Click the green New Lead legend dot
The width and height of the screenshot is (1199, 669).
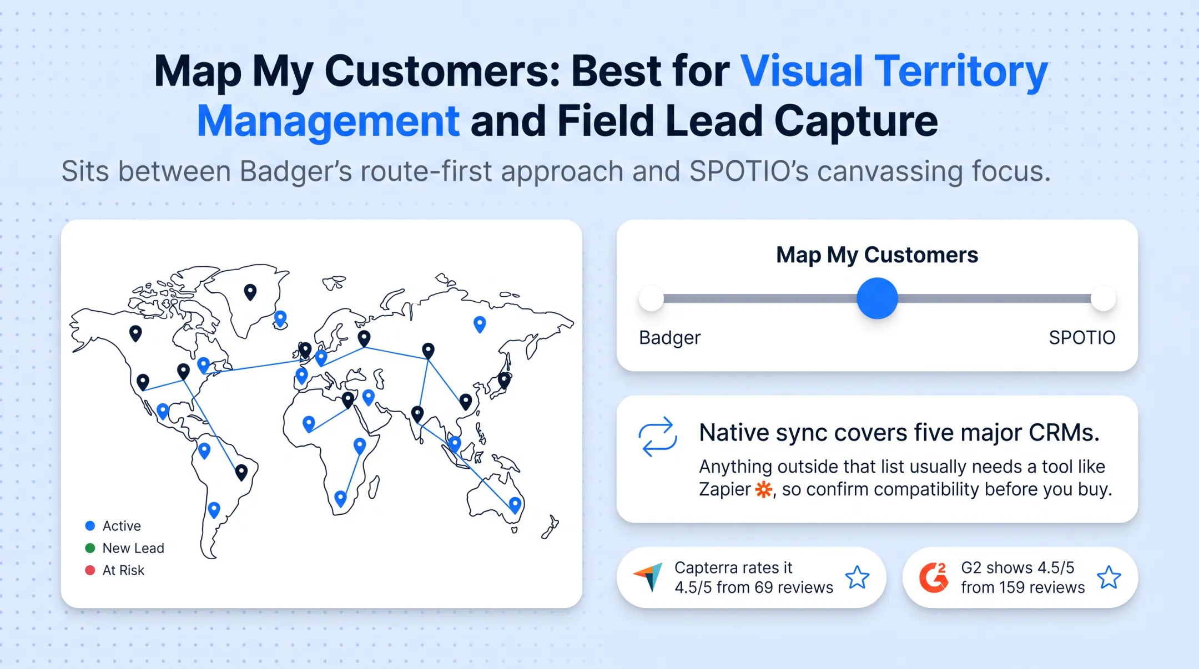(x=90, y=548)
